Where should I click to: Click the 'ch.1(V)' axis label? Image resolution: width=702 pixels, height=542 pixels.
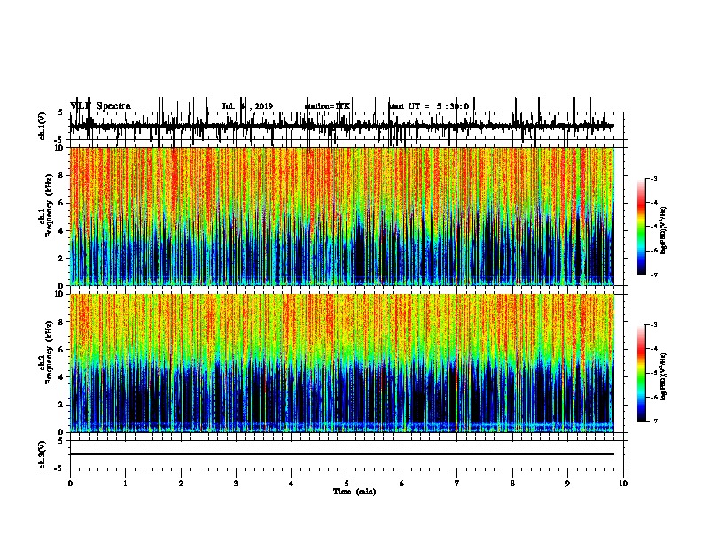(43, 126)
